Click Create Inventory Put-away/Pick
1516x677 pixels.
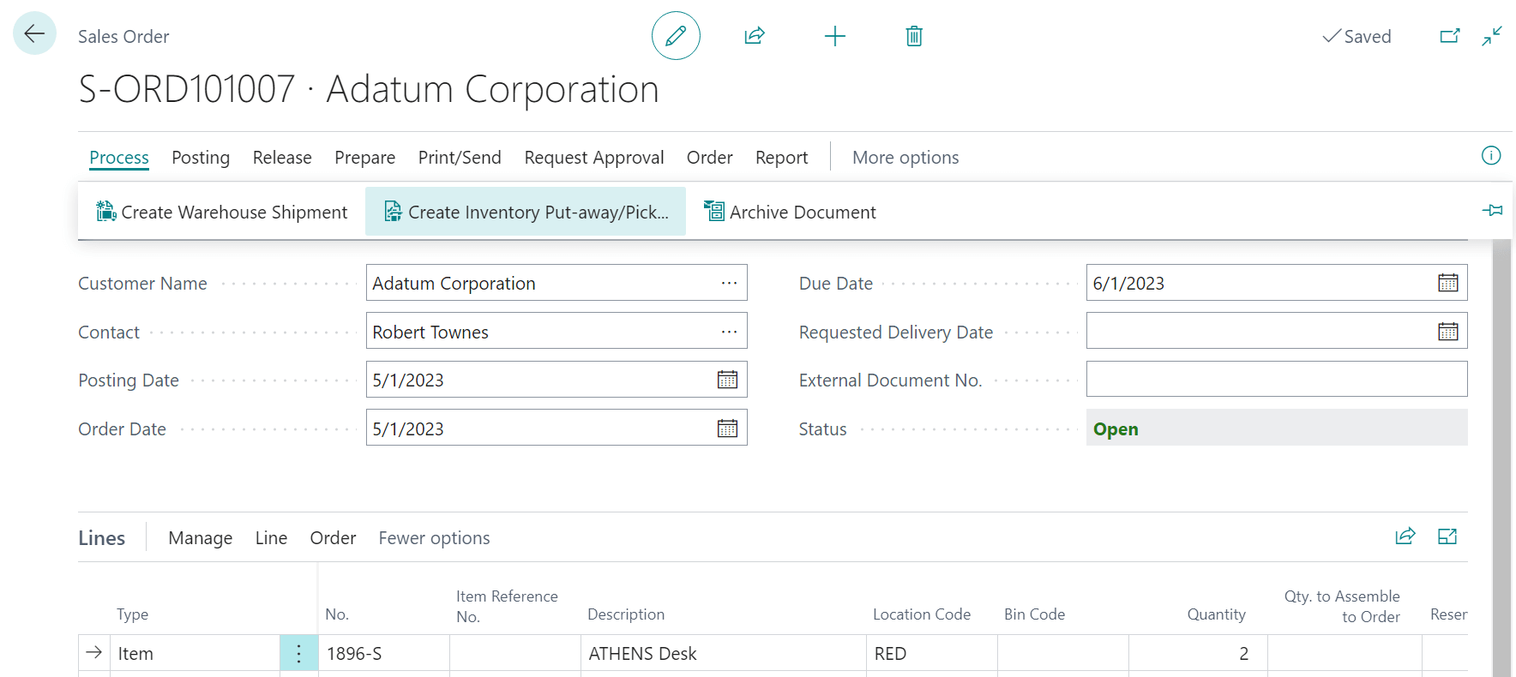[x=526, y=212]
